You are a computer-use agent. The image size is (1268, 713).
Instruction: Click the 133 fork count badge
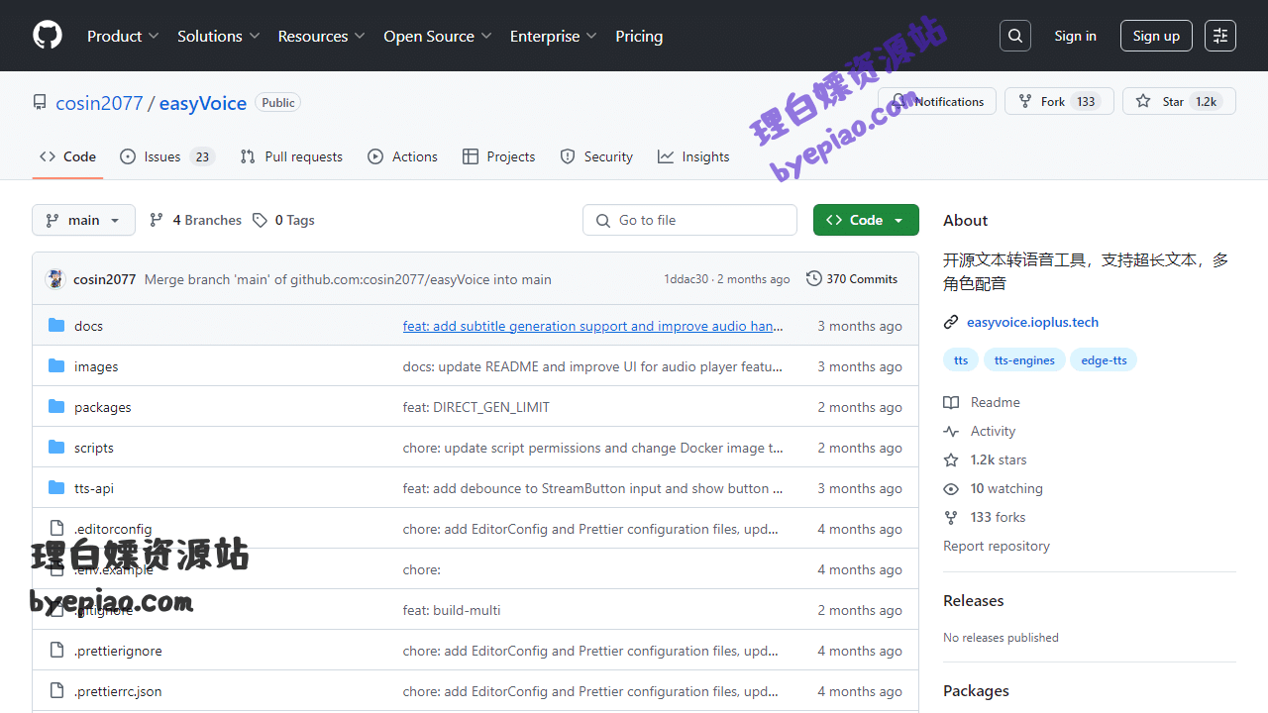point(1086,101)
